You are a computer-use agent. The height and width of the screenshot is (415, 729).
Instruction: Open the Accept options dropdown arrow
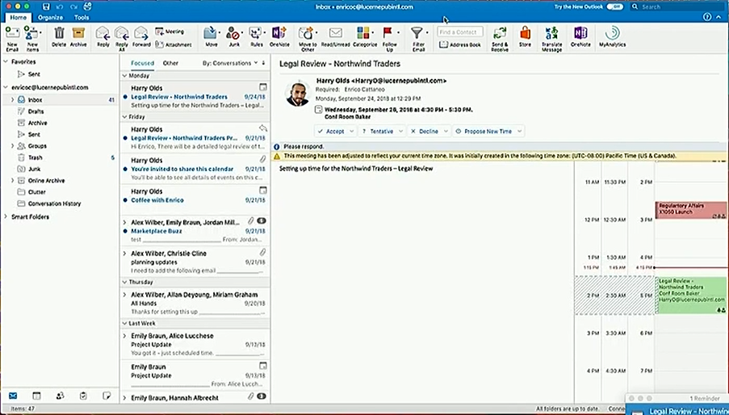pyautogui.click(x=352, y=131)
